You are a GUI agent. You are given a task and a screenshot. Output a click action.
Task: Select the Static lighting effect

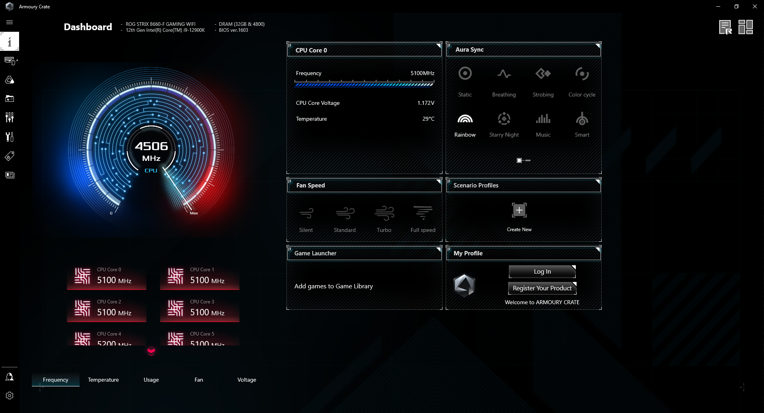point(465,82)
